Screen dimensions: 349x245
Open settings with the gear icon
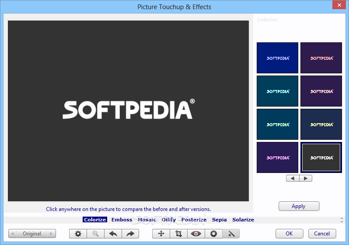78,234
